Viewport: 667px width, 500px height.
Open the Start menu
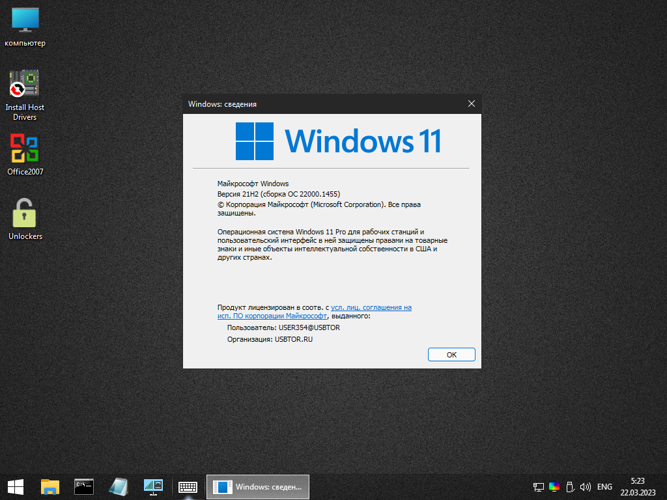coord(16,487)
